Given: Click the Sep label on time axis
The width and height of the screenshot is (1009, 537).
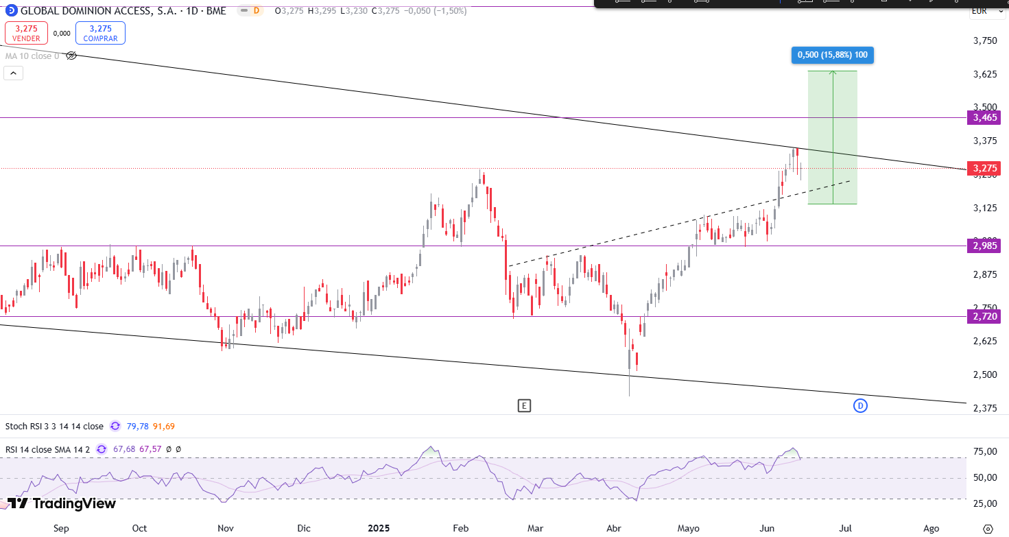Looking at the screenshot, I should (x=61, y=529).
